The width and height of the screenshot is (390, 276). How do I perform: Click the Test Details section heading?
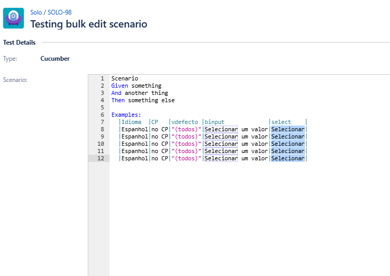[x=19, y=42]
